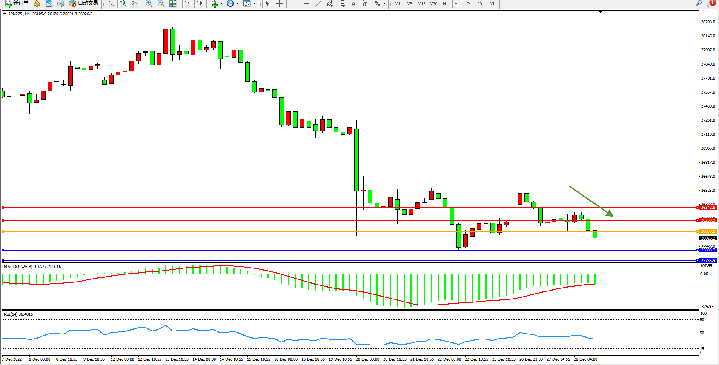This screenshot has width=719, height=365.
Task: Open the search magnifier at top right
Action: 699,3
